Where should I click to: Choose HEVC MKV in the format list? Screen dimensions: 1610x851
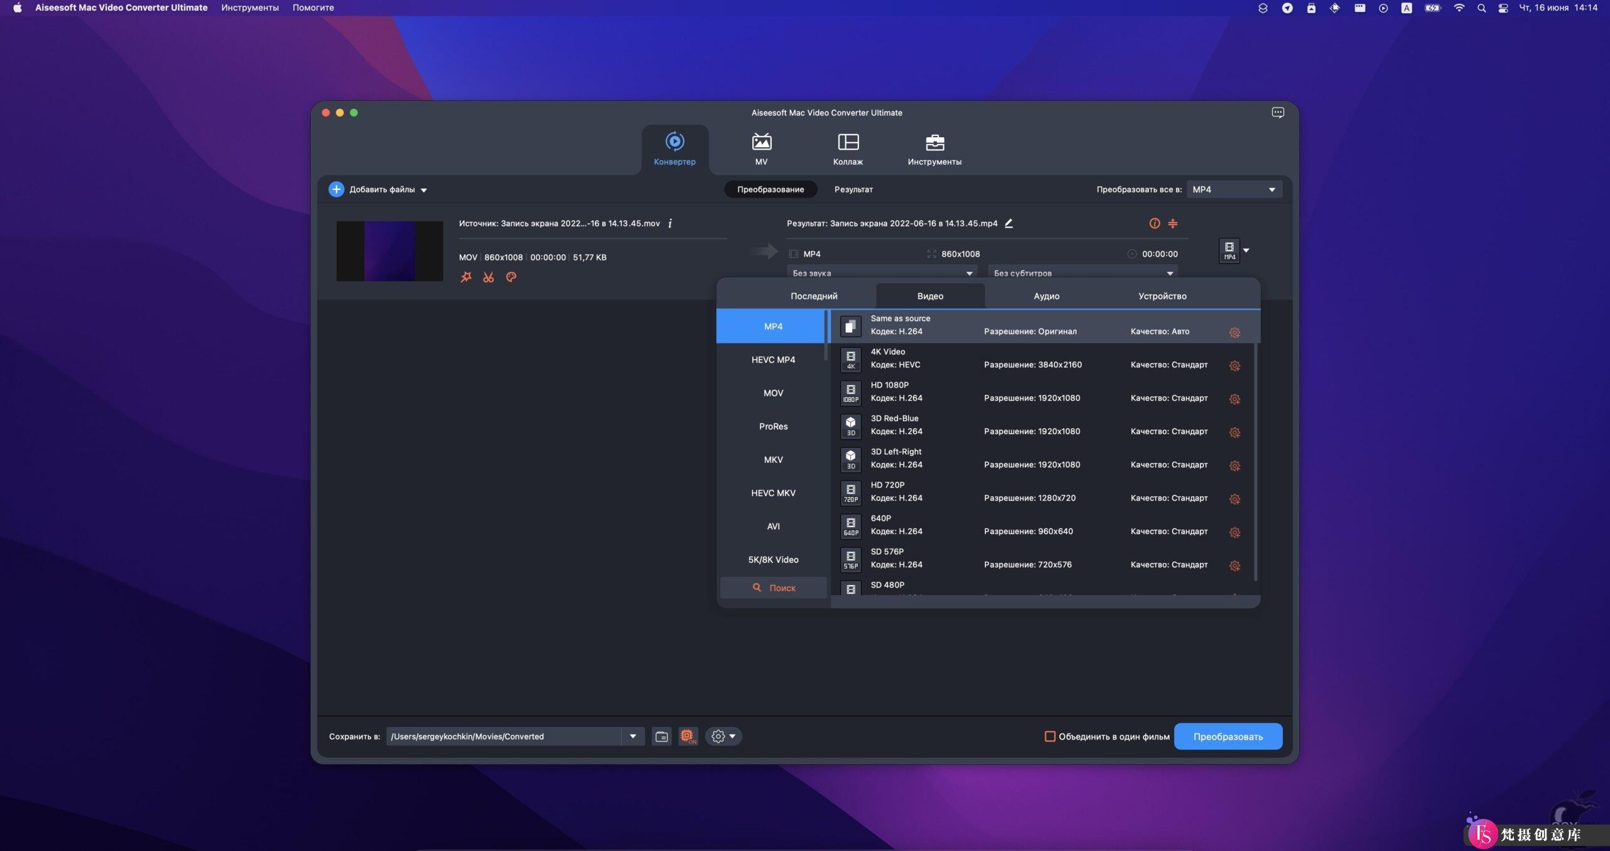coord(773,493)
